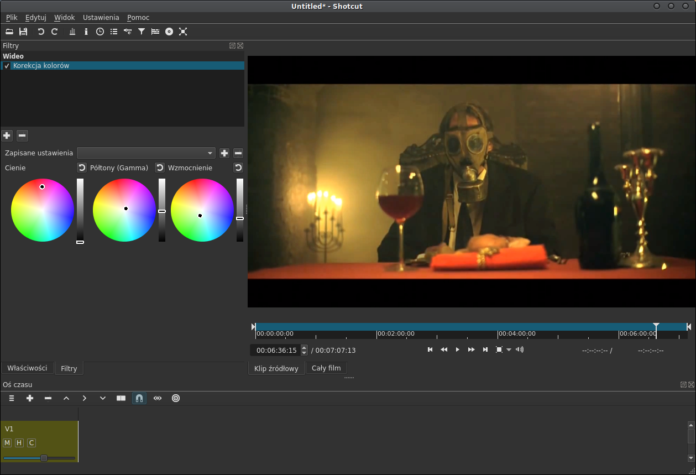Open the Zapisane ustawienia preset dropdown
The height and width of the screenshot is (475, 696).
point(146,153)
